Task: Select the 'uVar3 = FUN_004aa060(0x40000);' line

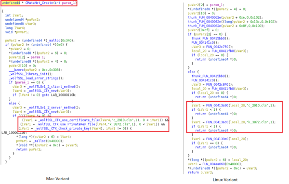Action: [215, 164]
